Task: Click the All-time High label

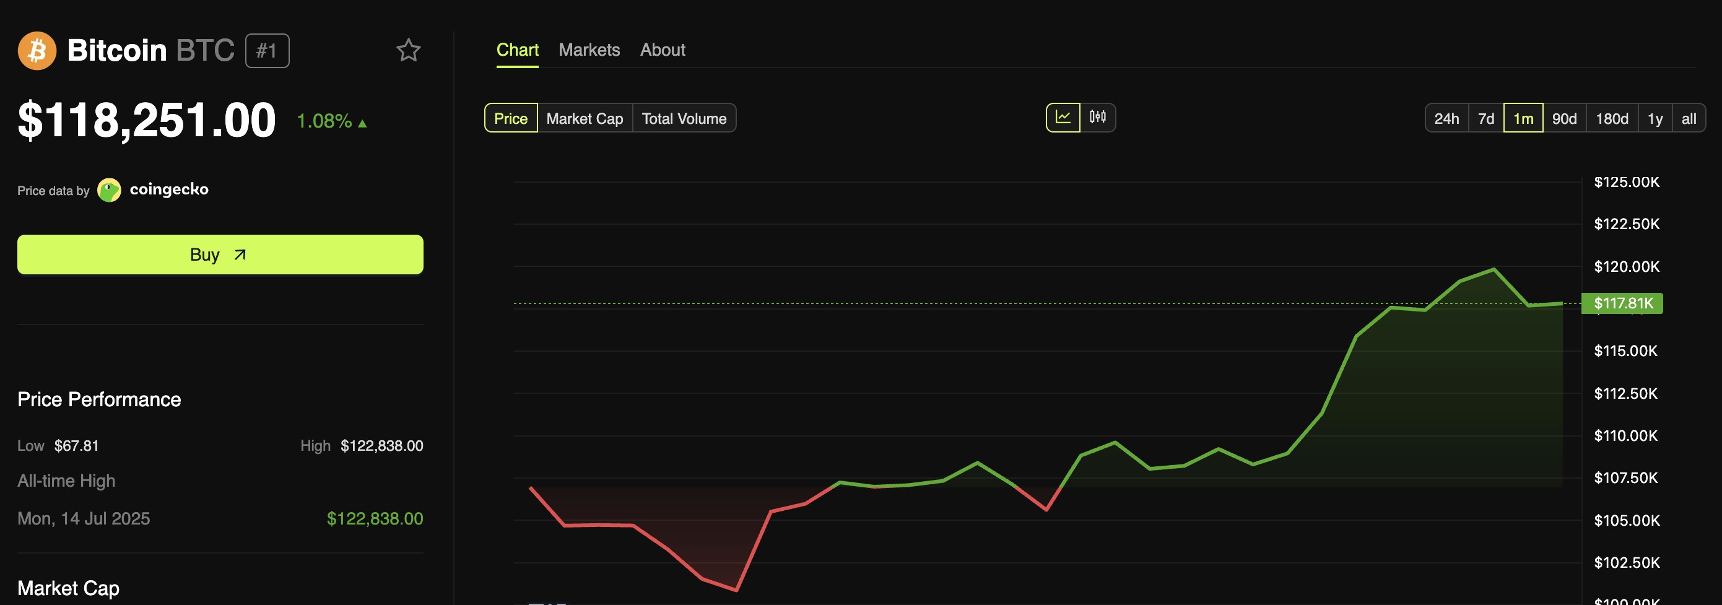Action: pyautogui.click(x=66, y=481)
